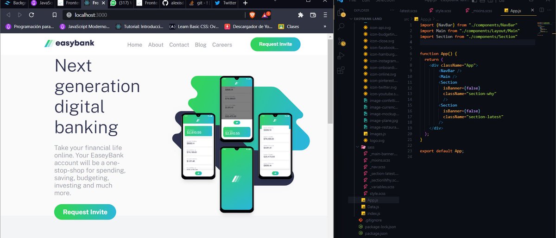Open the Source Control view in VS Code
Viewport: 556px width, 238px height.
coord(341,42)
